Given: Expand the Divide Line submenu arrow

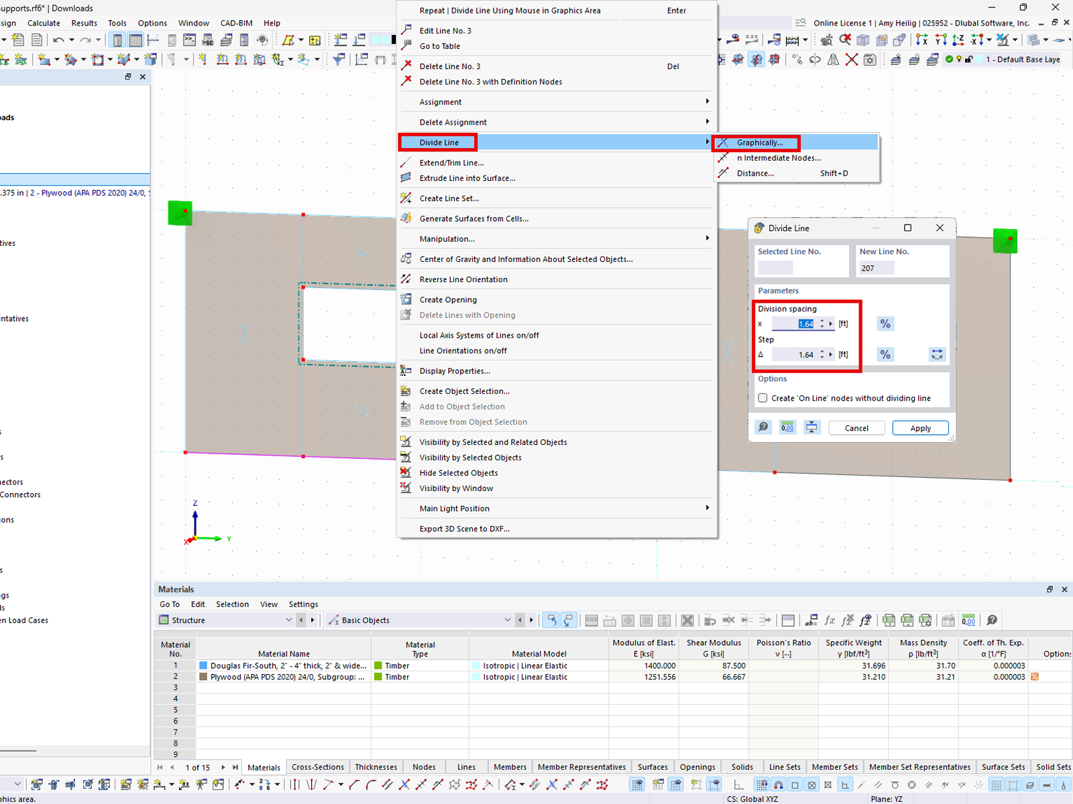Looking at the screenshot, I should [x=706, y=142].
